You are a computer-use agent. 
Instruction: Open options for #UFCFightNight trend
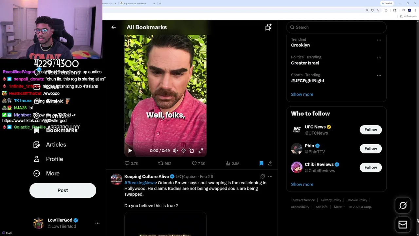379,75
